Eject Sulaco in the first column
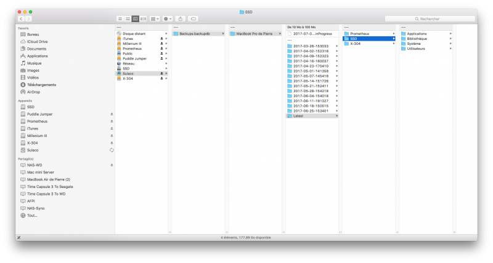Viewport: 493px width, 263px height. click(161, 74)
